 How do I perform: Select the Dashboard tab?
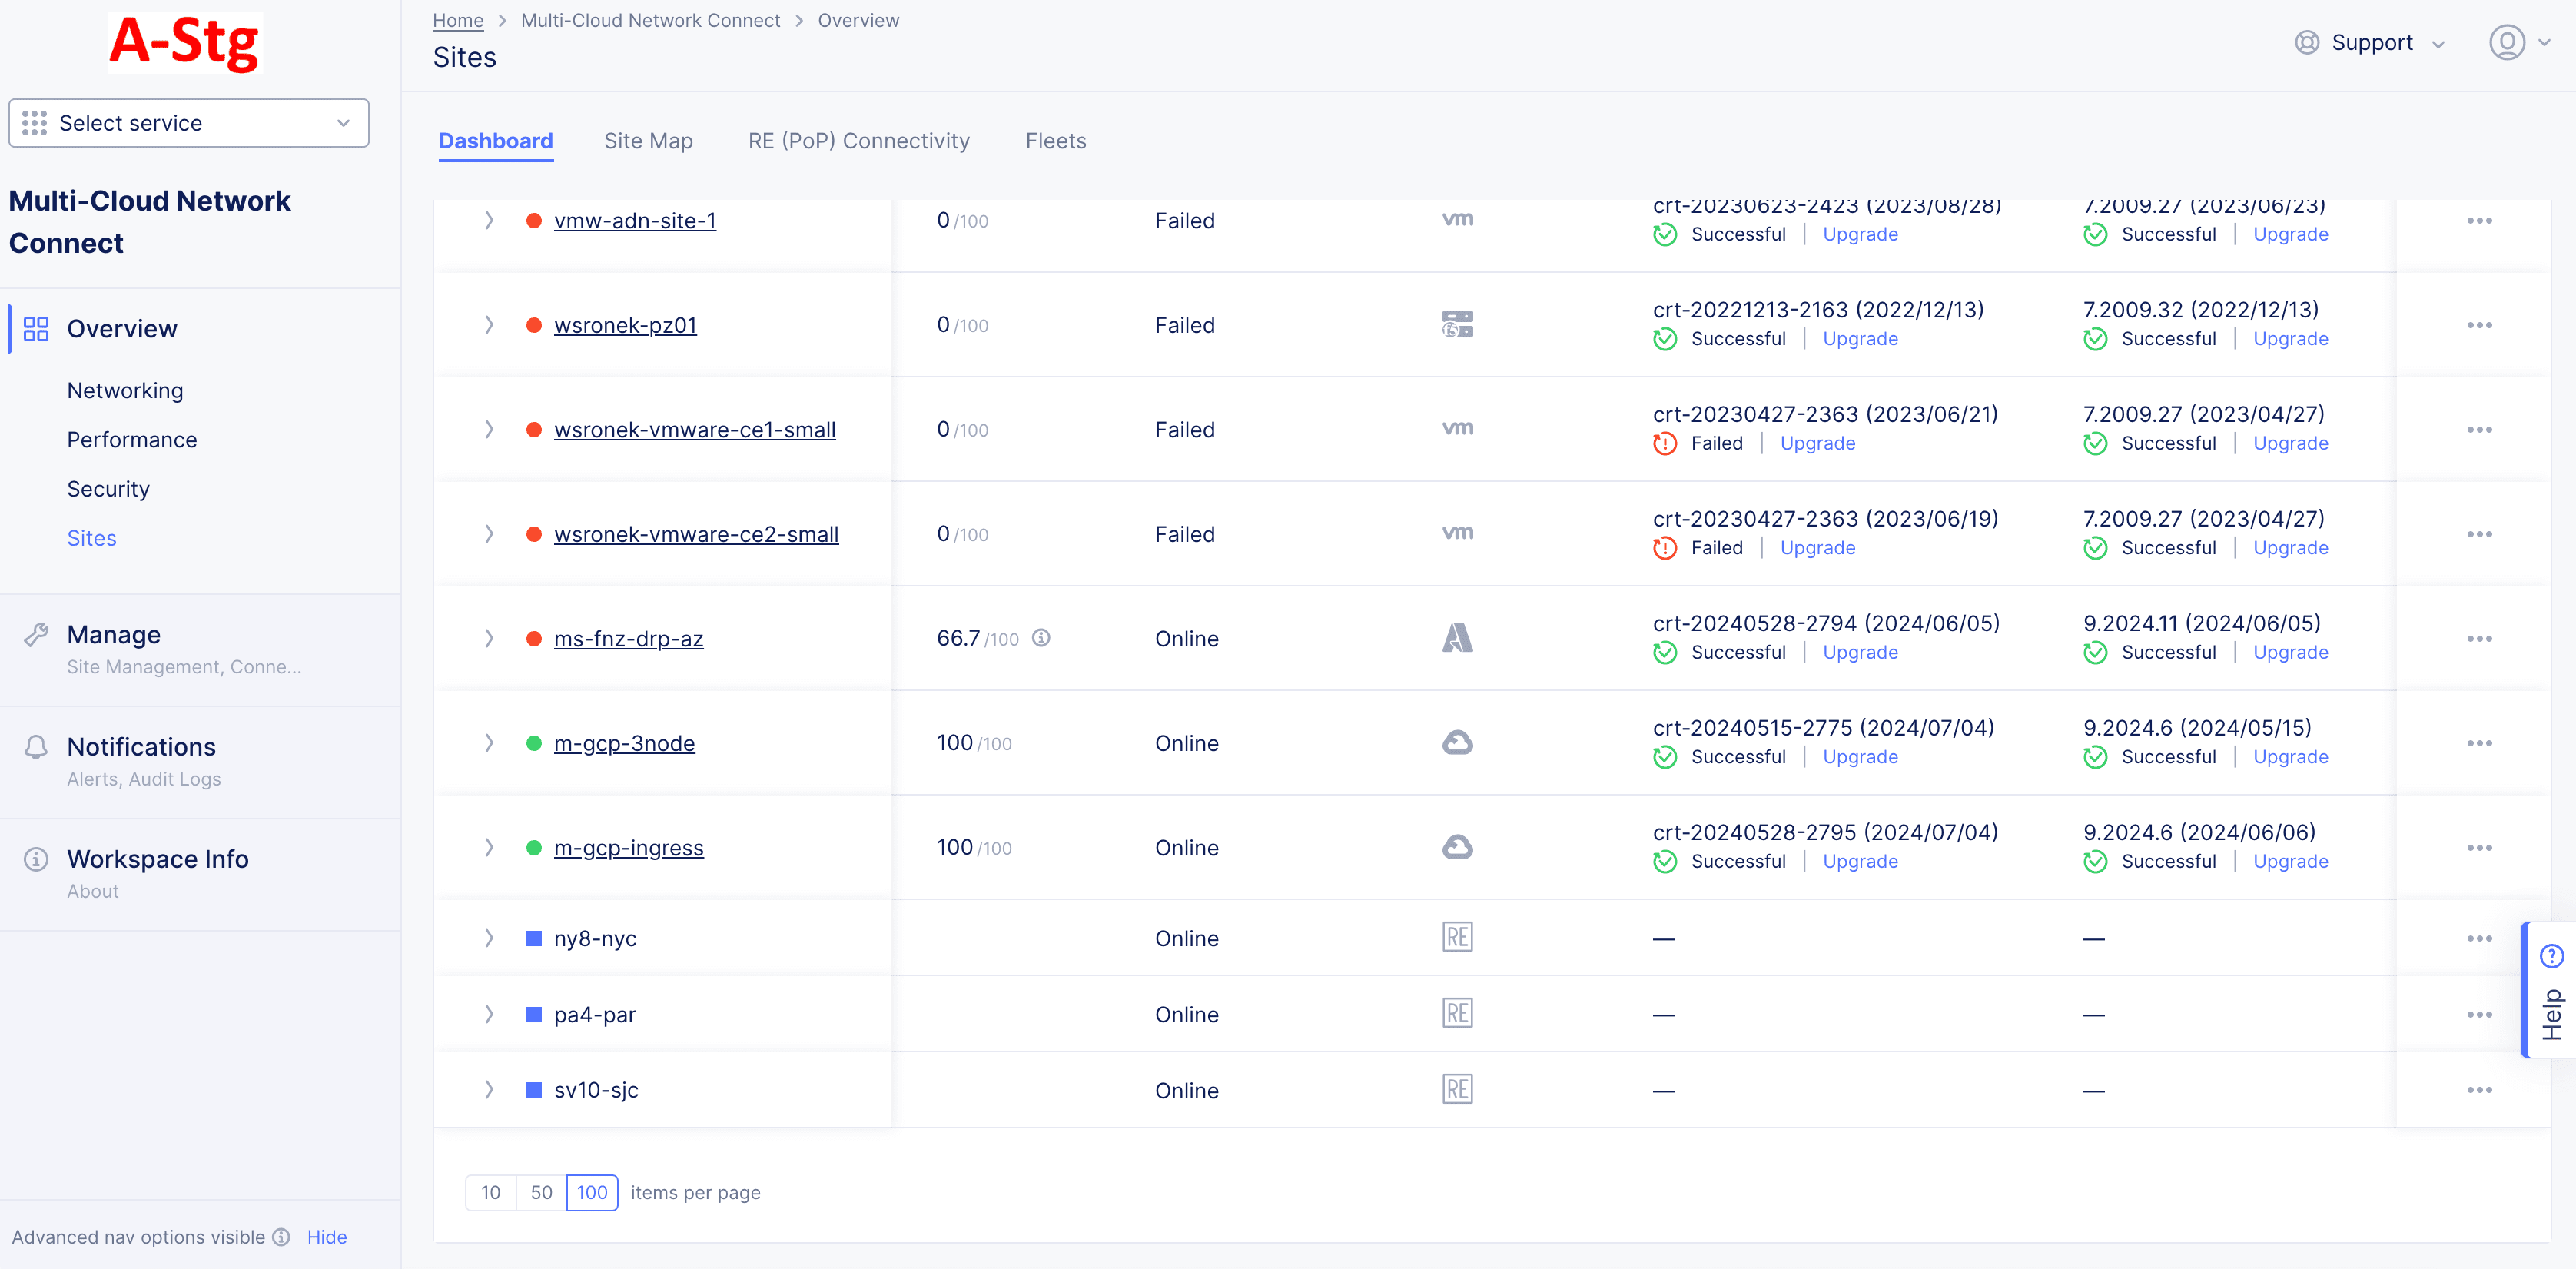[495, 141]
